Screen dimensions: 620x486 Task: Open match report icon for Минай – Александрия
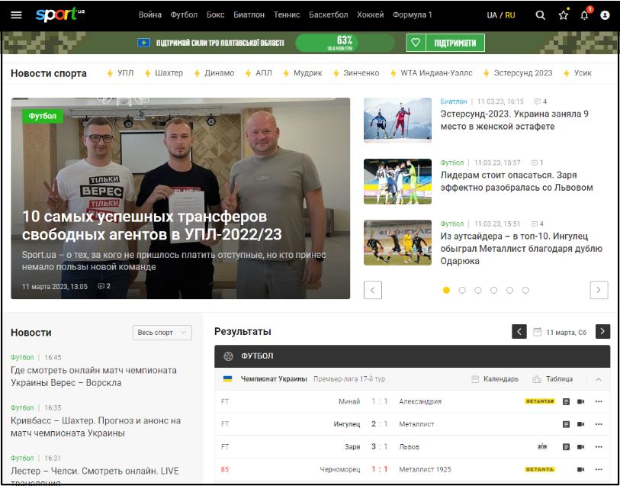[x=566, y=401]
